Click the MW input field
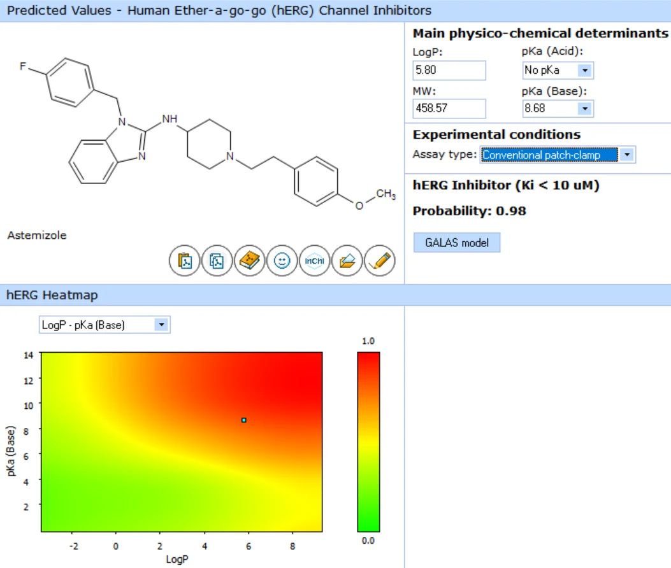 449,109
